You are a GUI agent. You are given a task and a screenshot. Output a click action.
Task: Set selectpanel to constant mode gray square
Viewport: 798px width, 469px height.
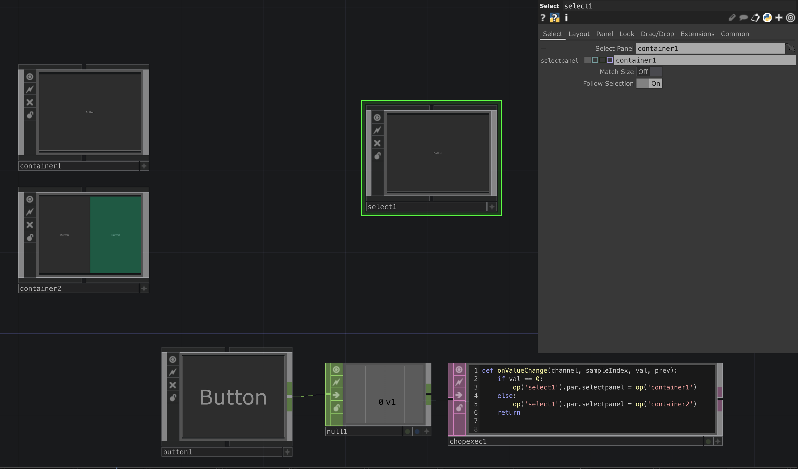tap(587, 60)
